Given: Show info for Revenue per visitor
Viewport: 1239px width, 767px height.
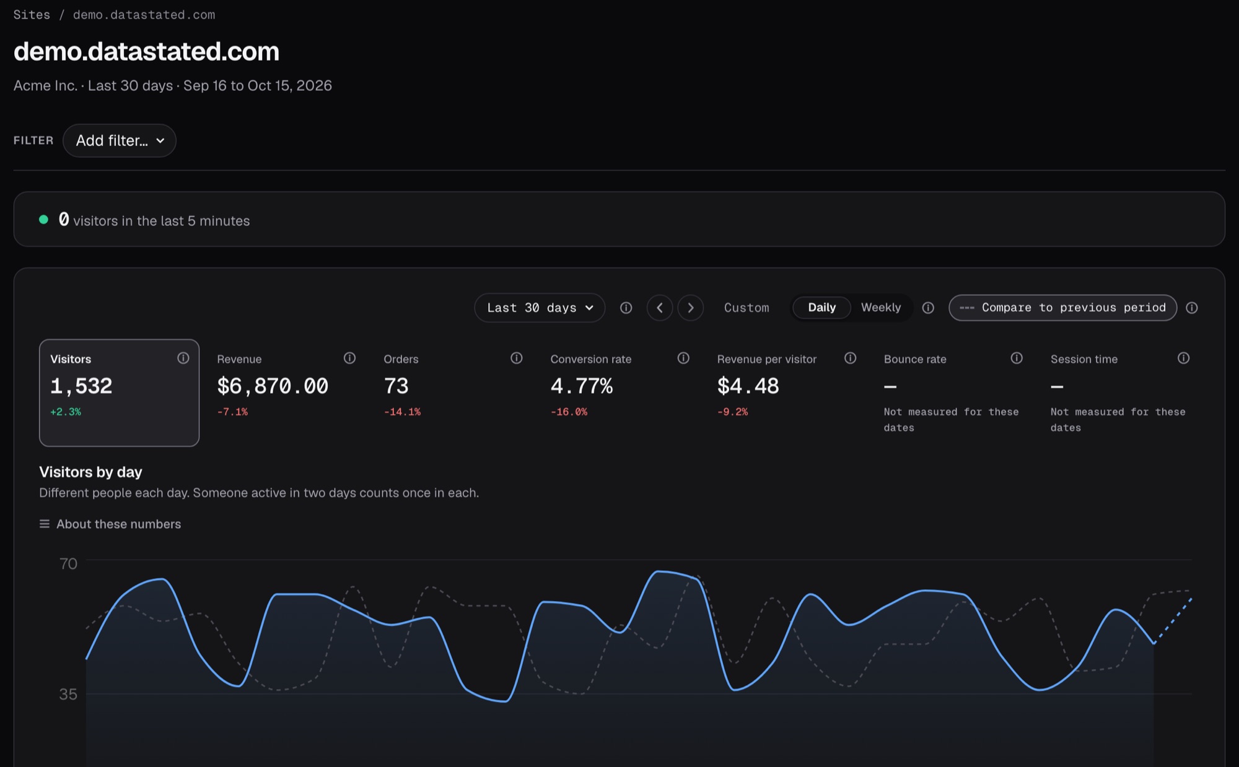Looking at the screenshot, I should [x=851, y=358].
